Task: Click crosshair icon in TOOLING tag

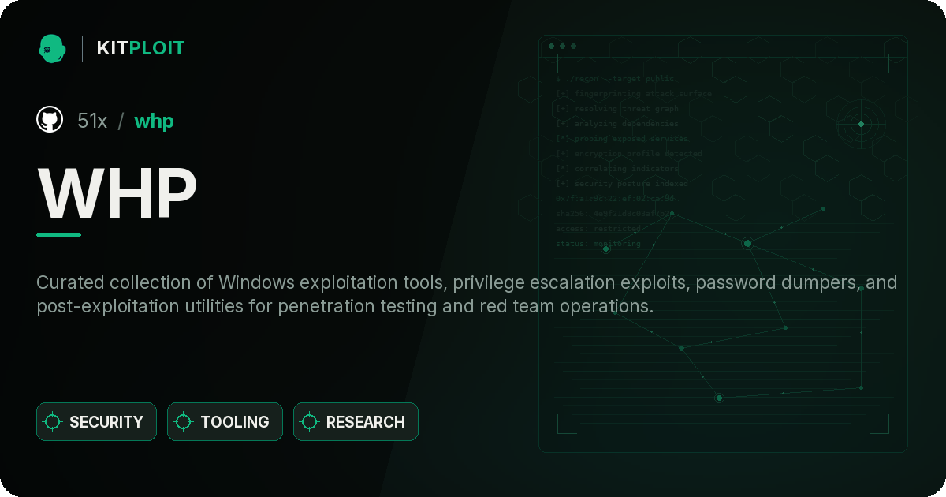Action: (184, 422)
